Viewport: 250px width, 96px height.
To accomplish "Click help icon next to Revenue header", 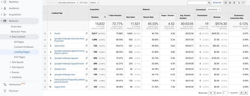I will point(222,17).
